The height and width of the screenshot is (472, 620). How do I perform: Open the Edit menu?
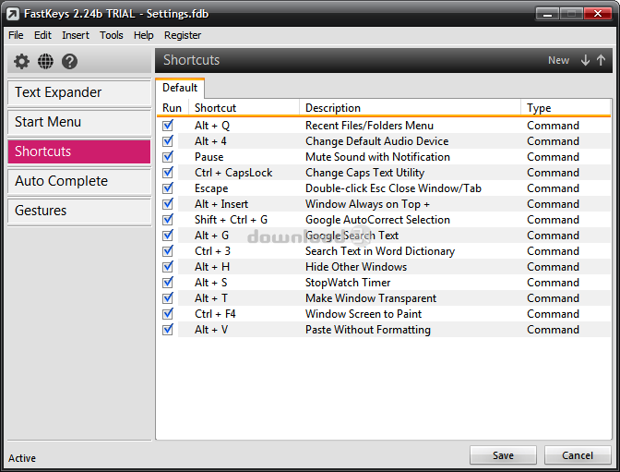(x=42, y=35)
